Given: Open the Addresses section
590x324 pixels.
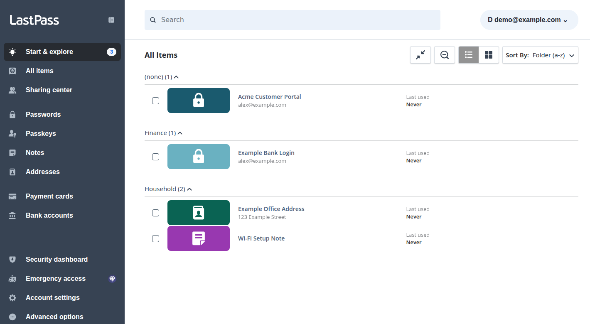Looking at the screenshot, I should point(62,172).
